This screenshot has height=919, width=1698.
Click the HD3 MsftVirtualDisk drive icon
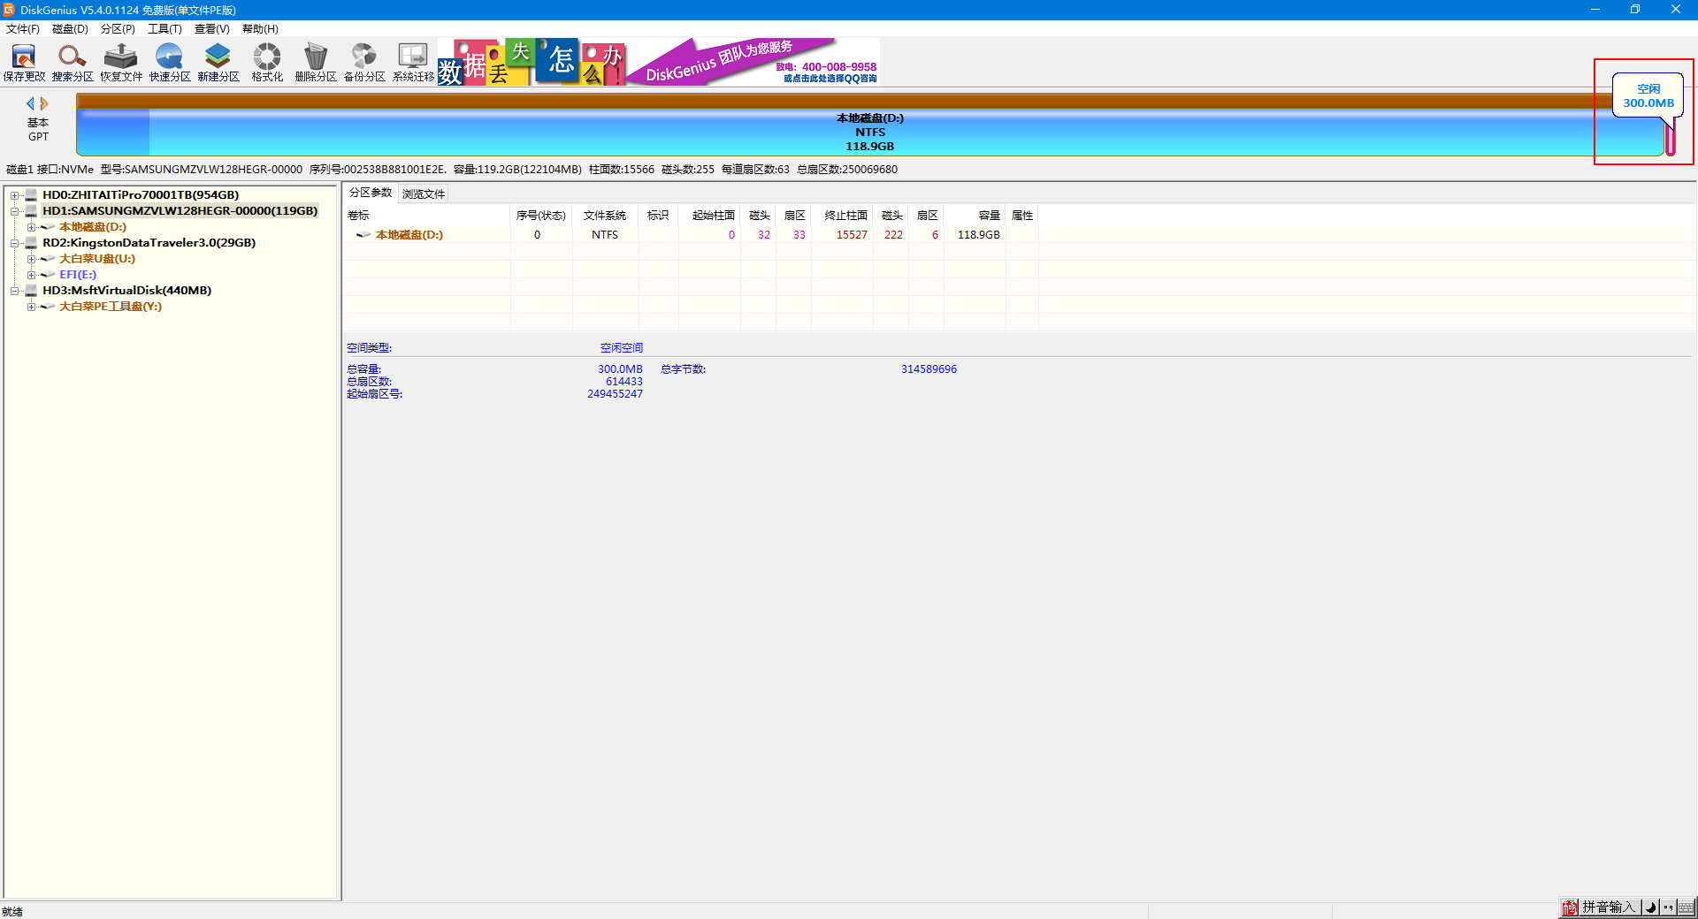tap(32, 291)
